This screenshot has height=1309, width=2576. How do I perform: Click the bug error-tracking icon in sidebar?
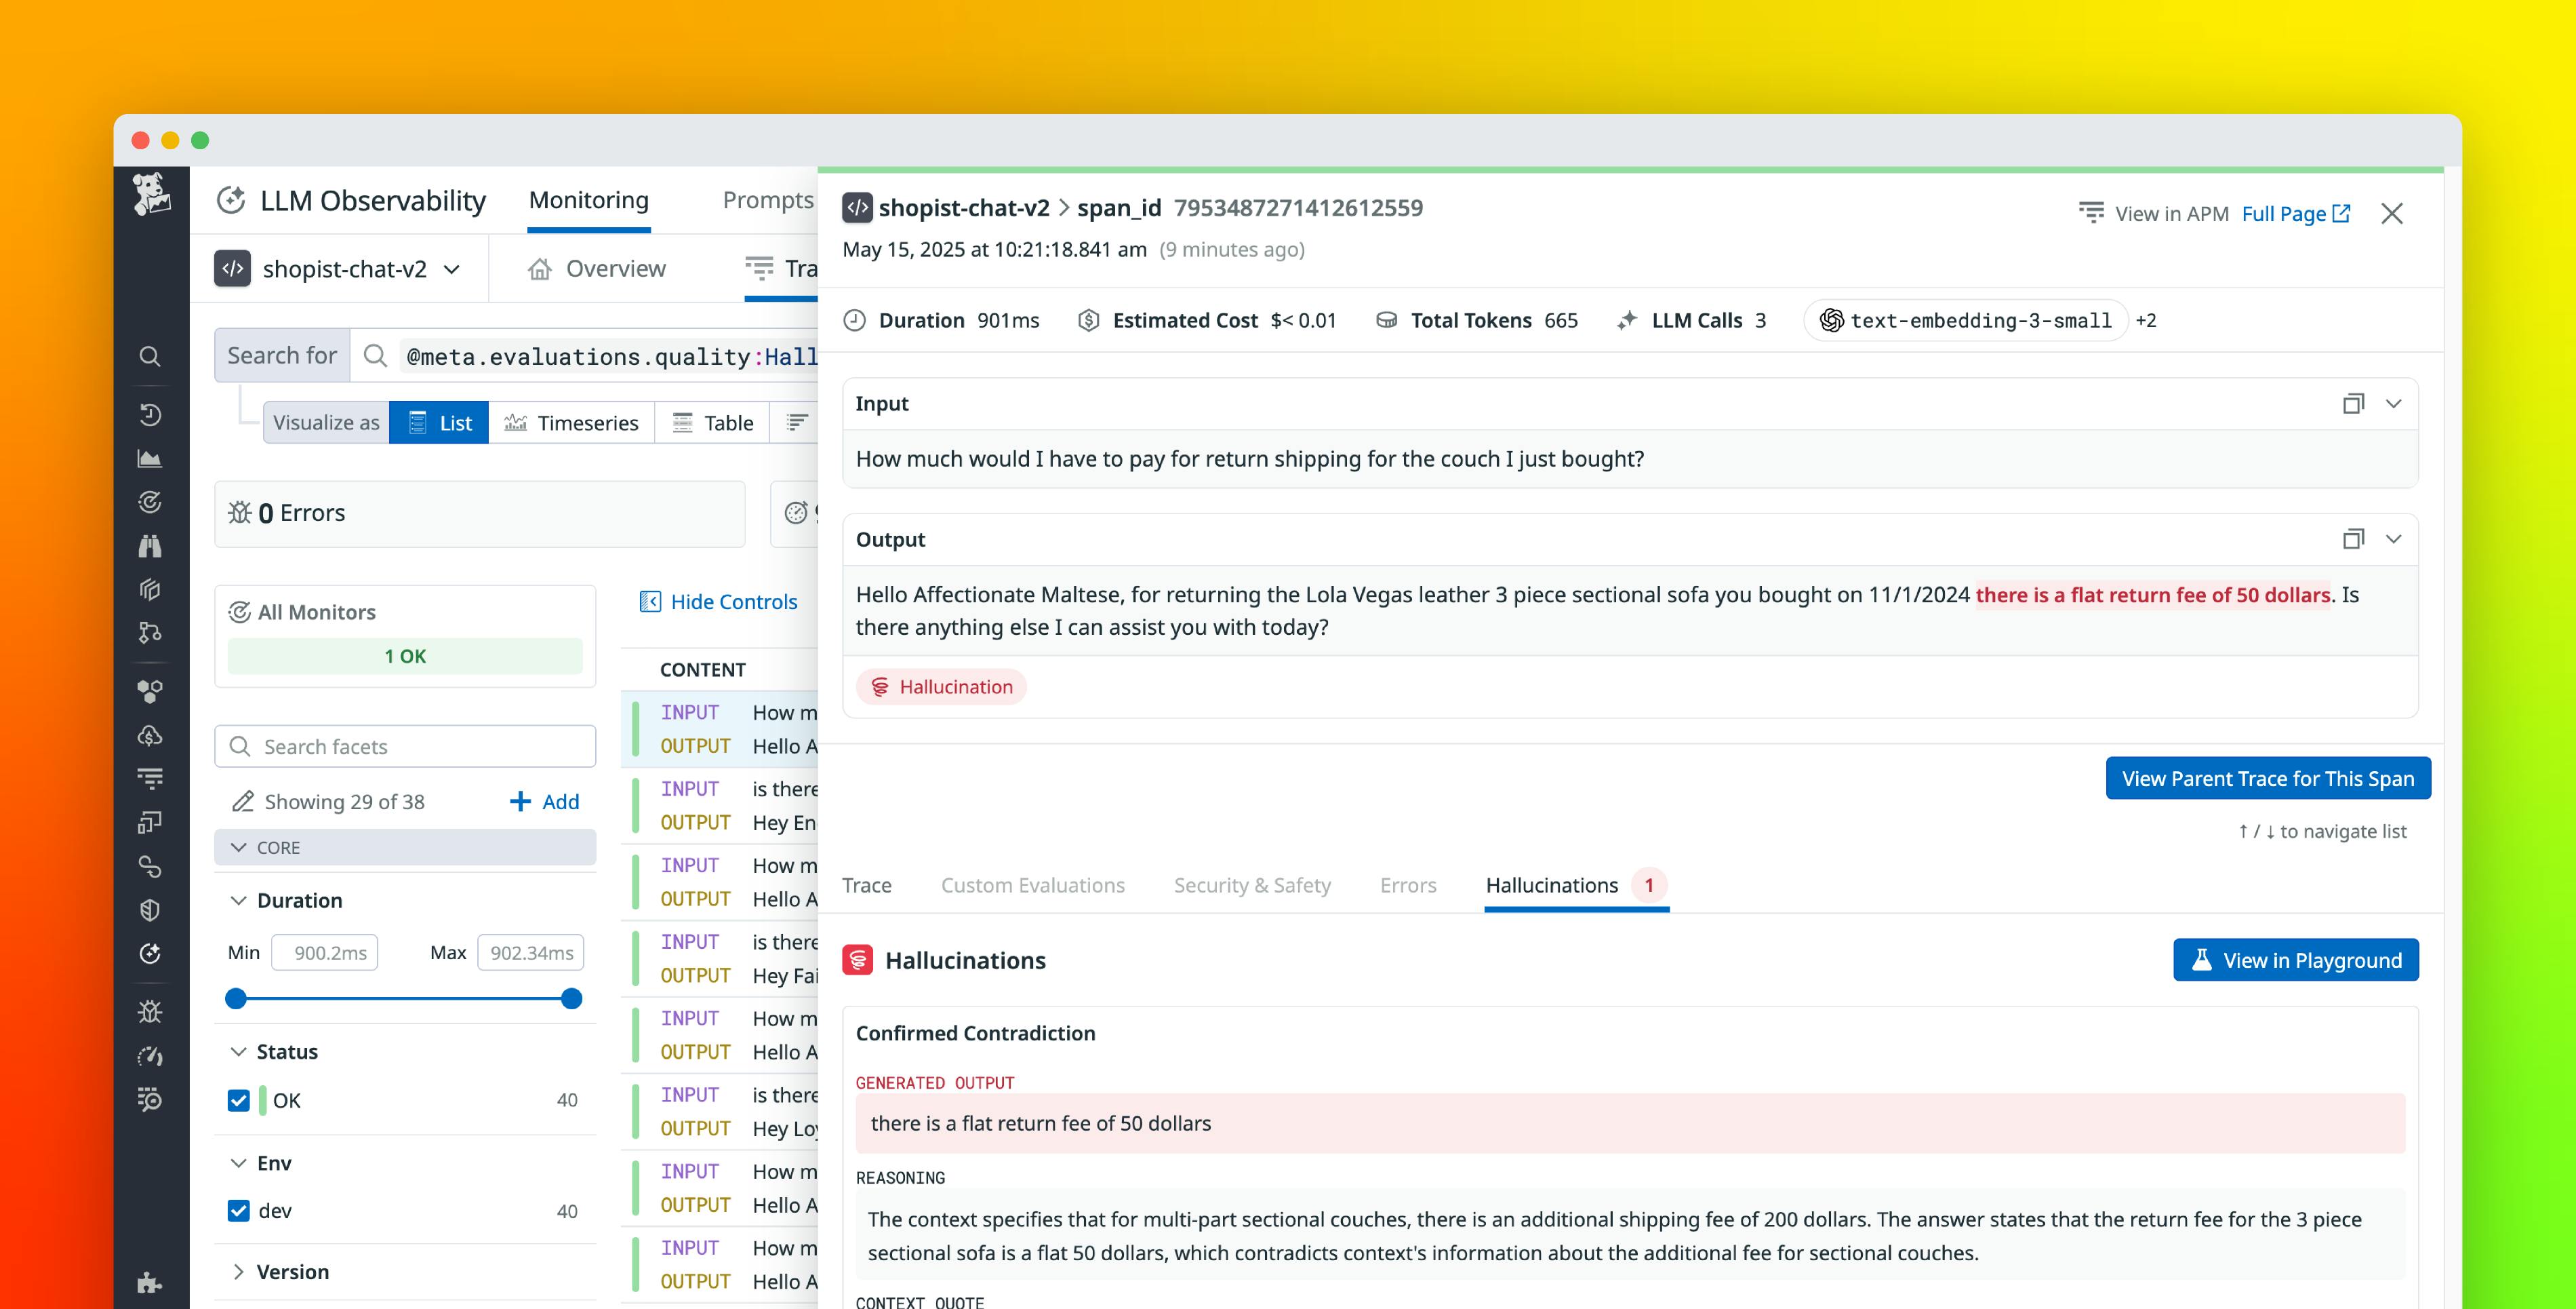(150, 1011)
